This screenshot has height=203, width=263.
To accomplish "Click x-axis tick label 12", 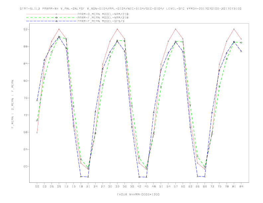I will click(66, 186).
